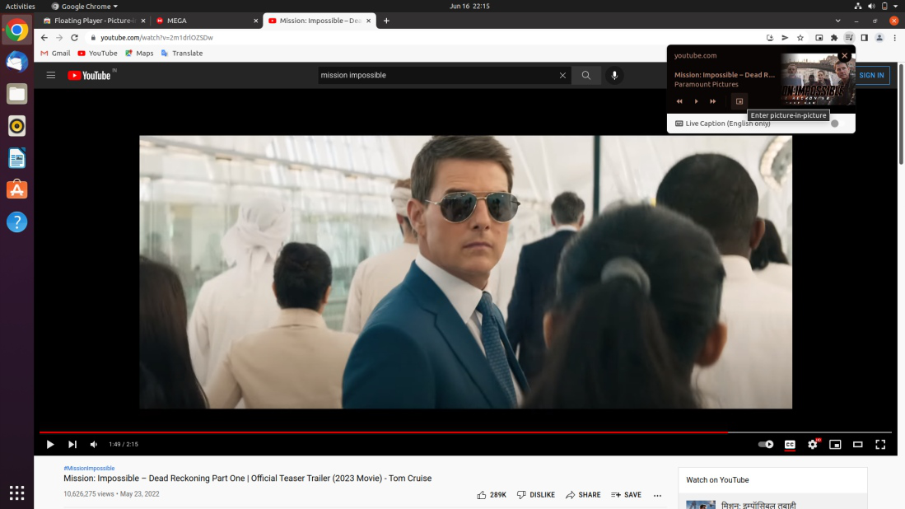Close the MEGA tab

coord(255,21)
